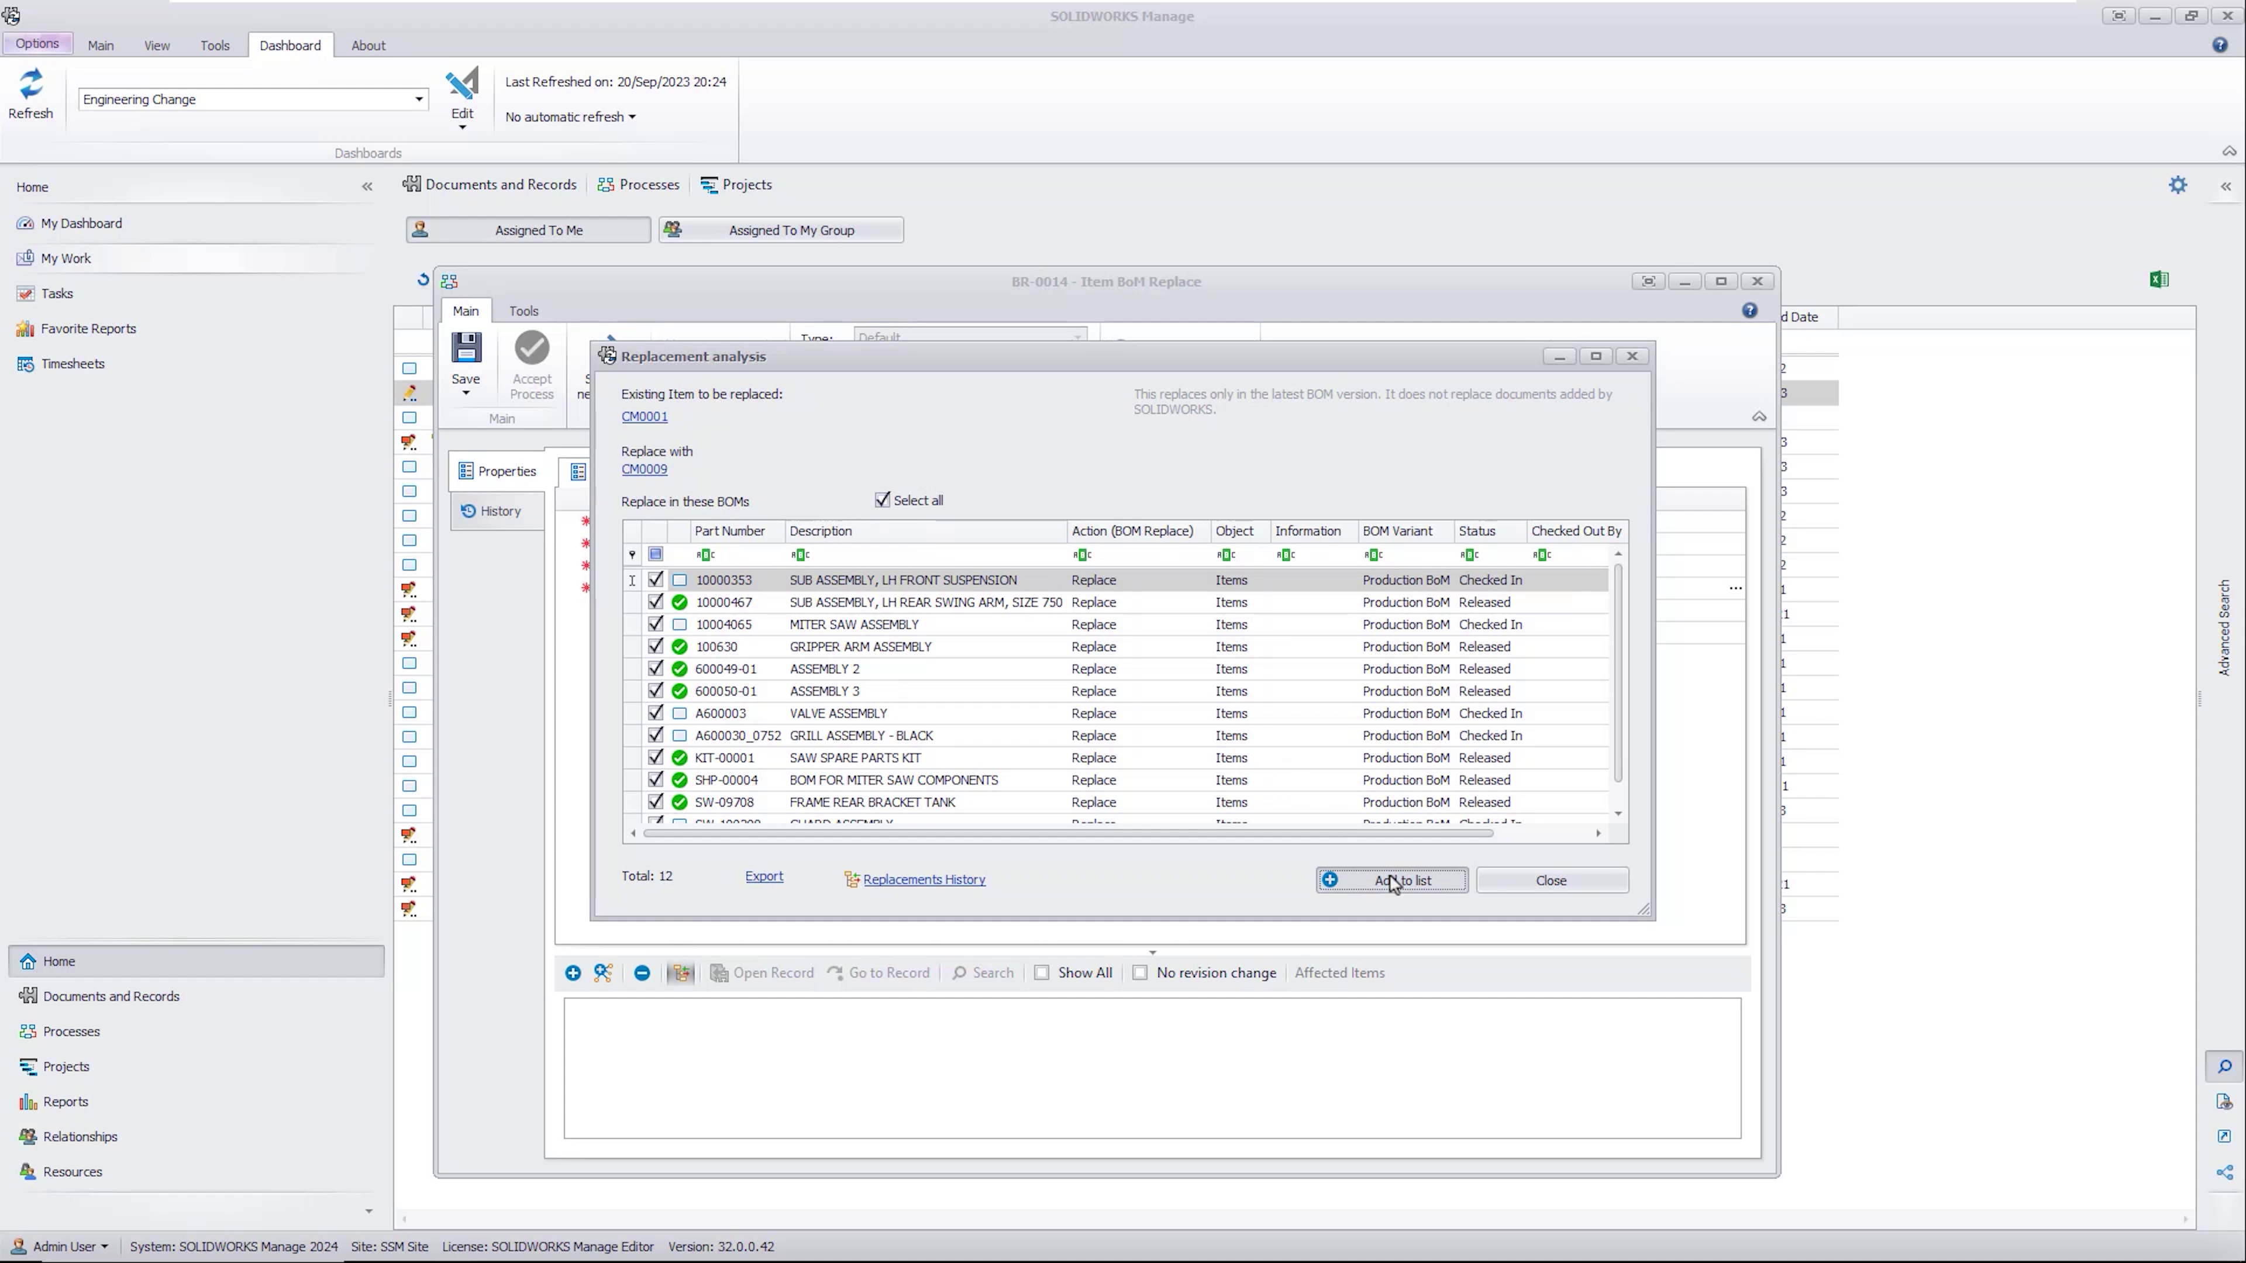Click the CM0009 link under Replace with
Screen dimensions: 2246x1263
coord(645,469)
